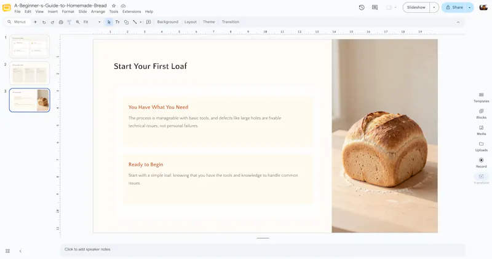Collapse the toolbar with chevron
This screenshot has width=492, height=259.
(458, 22)
